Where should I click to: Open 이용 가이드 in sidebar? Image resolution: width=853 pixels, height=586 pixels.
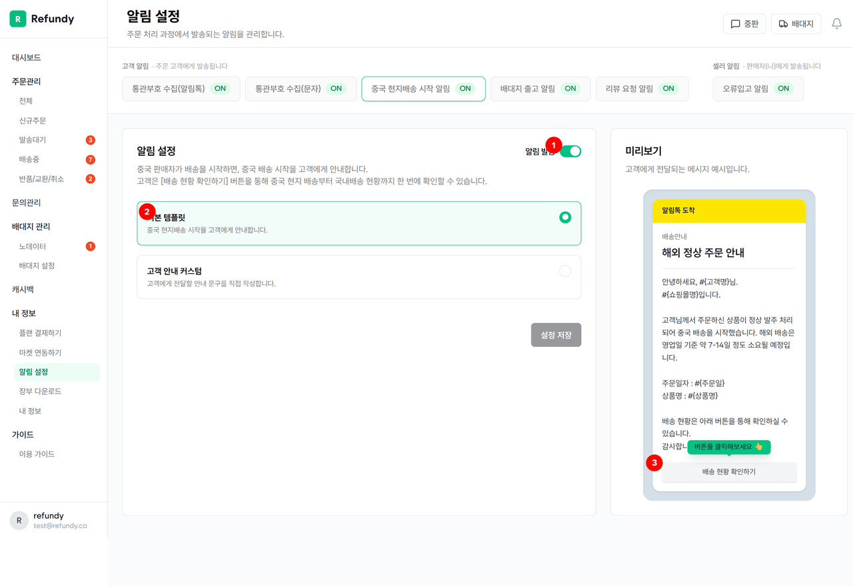tap(37, 454)
